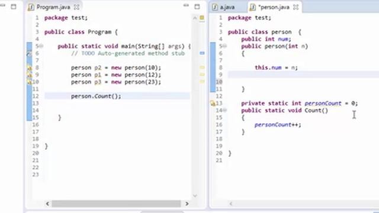Click line number 12 in Program.java gutter
Viewport: 379px width, 213px height.
coord(36,96)
